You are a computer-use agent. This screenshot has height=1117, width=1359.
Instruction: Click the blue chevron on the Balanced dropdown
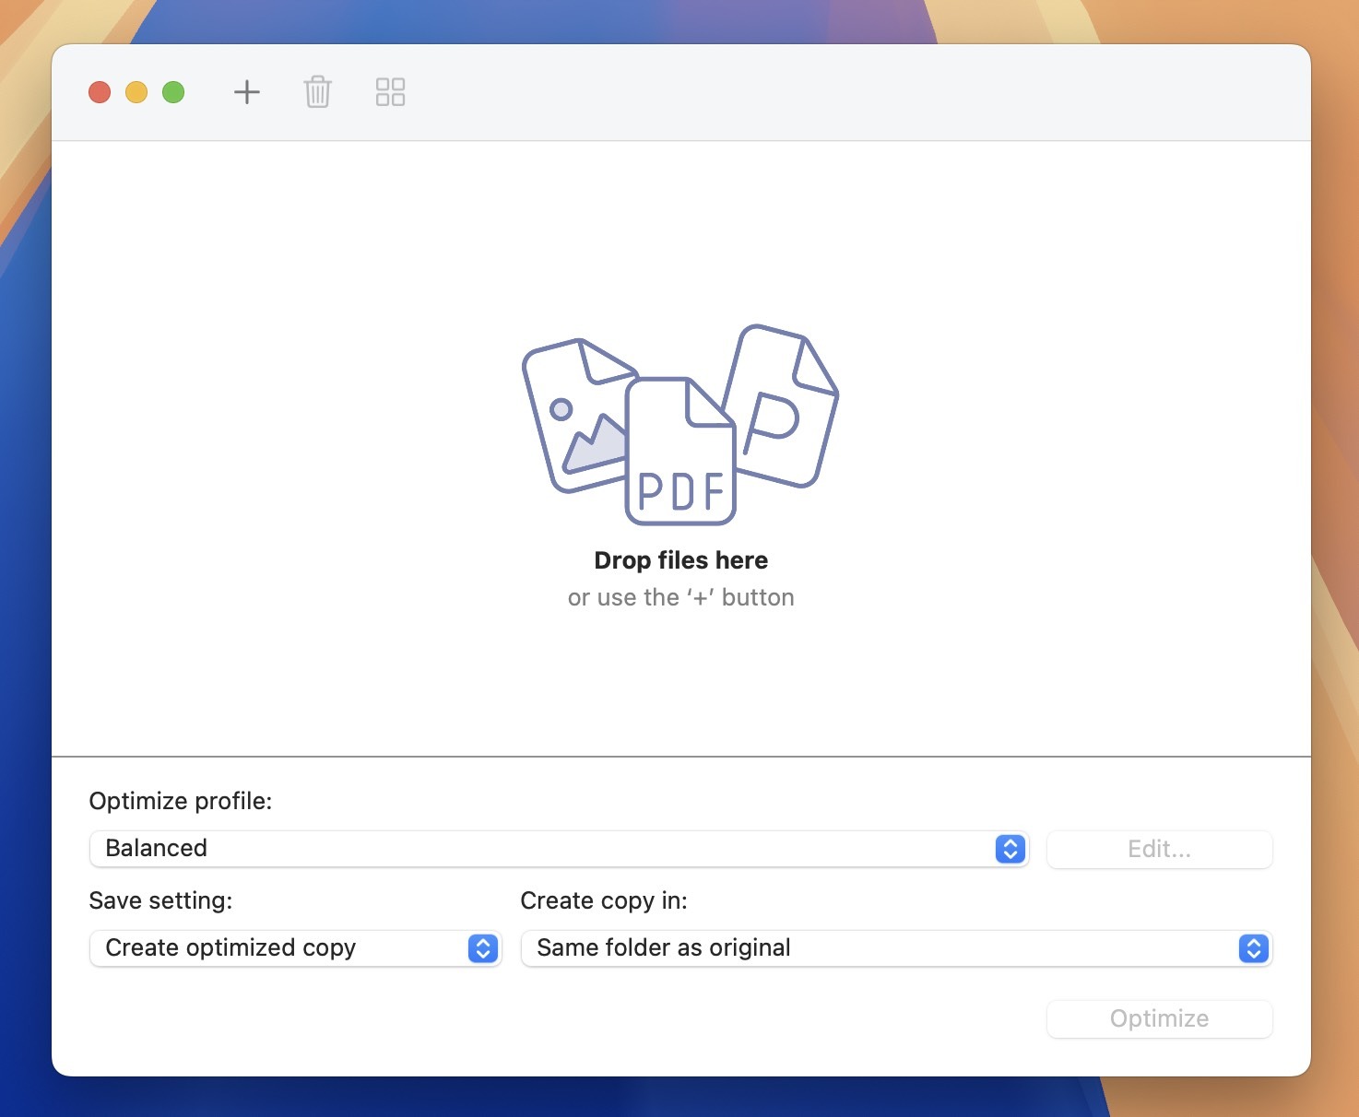coord(1010,849)
